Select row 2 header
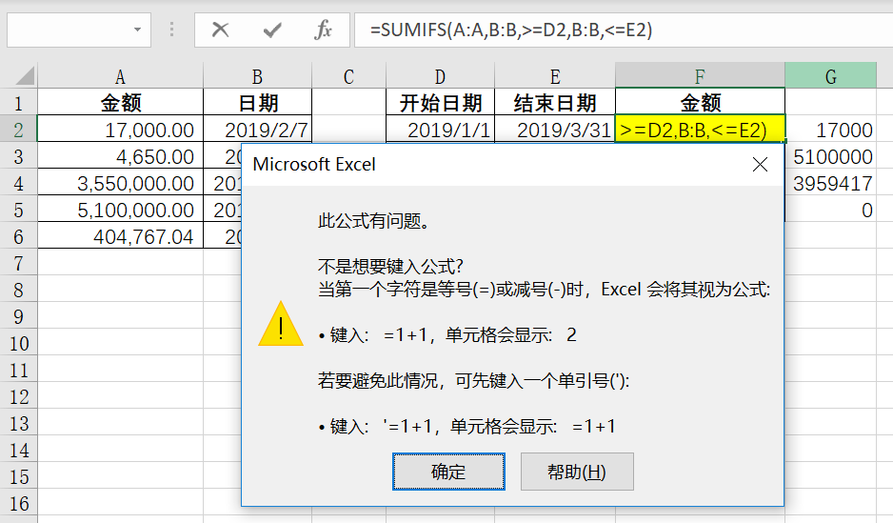 click(18, 130)
